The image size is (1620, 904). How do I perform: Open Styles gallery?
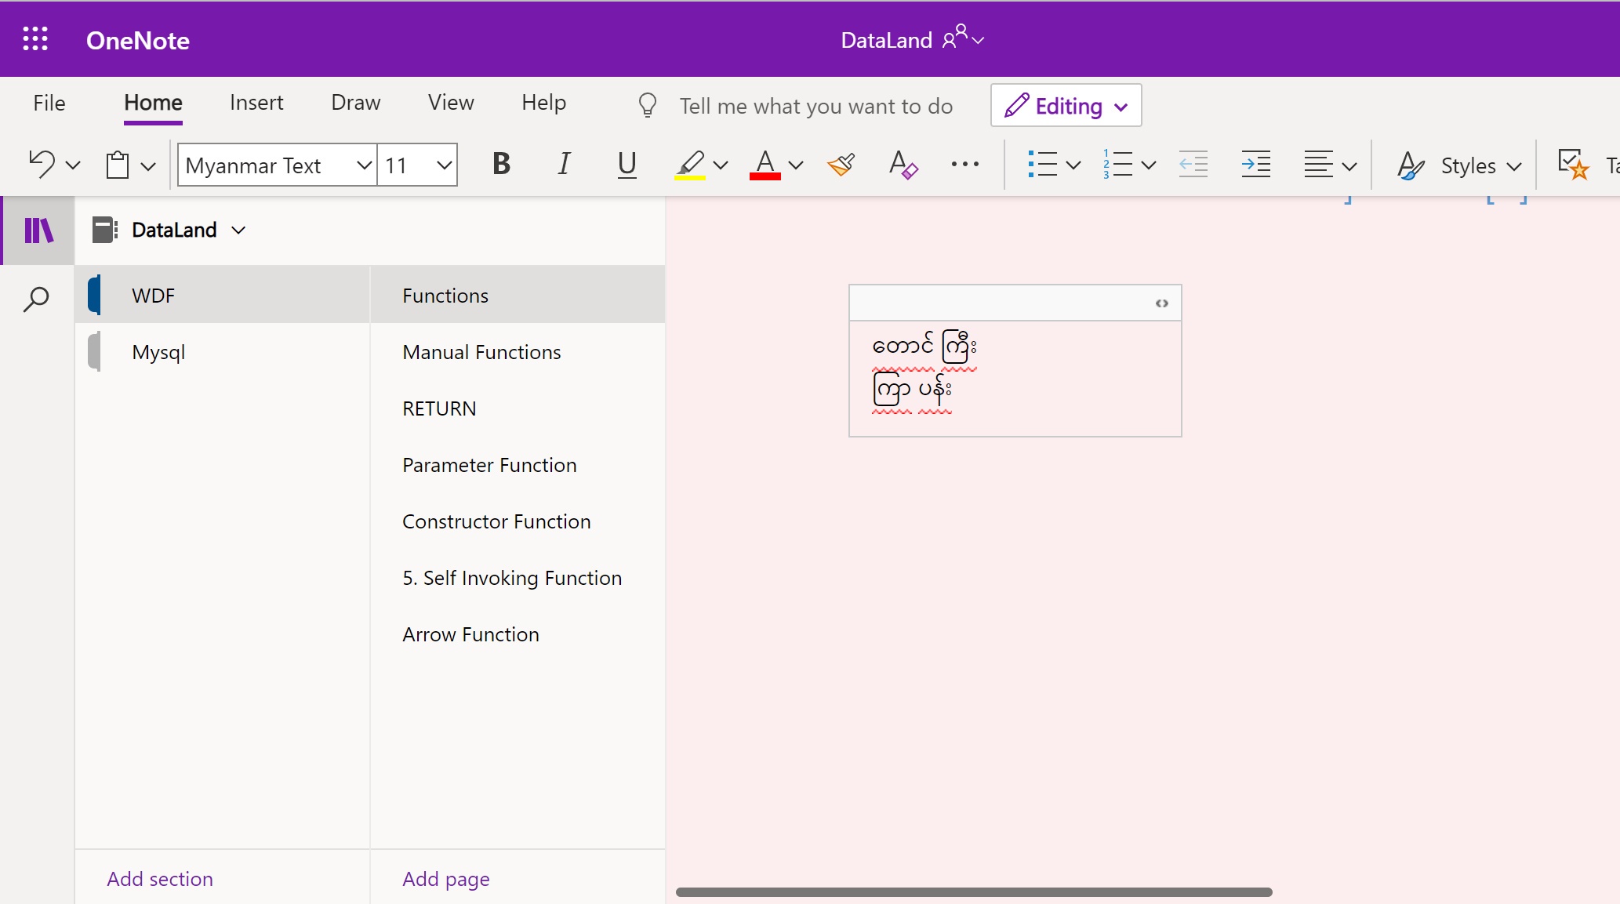coord(1459,165)
